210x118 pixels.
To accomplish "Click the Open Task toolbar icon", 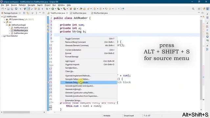I will pyautogui.click(x=85, y=9).
